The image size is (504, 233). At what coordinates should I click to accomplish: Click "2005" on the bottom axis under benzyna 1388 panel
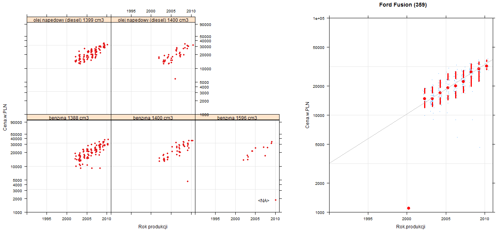point(87,219)
